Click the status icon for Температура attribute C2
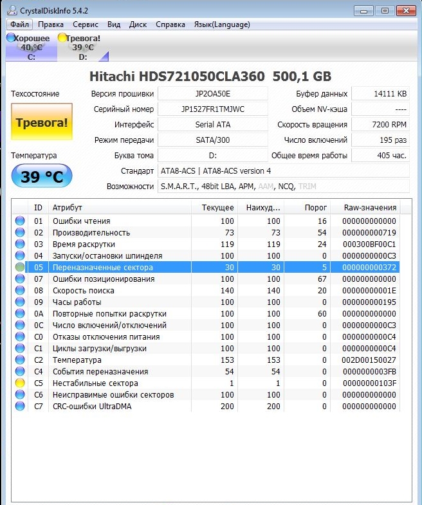Screen dimensions: 422x505 click(x=20, y=360)
